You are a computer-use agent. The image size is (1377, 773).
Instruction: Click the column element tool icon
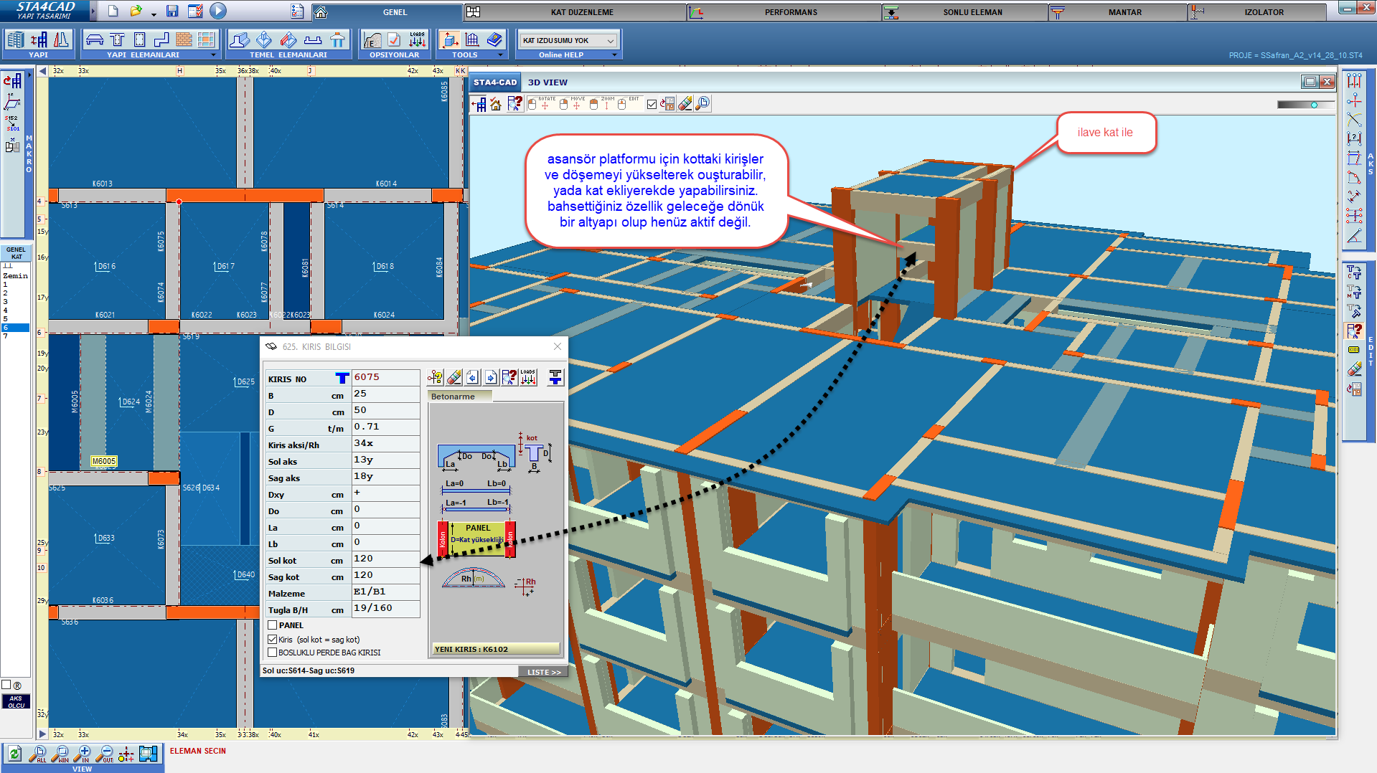coord(139,40)
